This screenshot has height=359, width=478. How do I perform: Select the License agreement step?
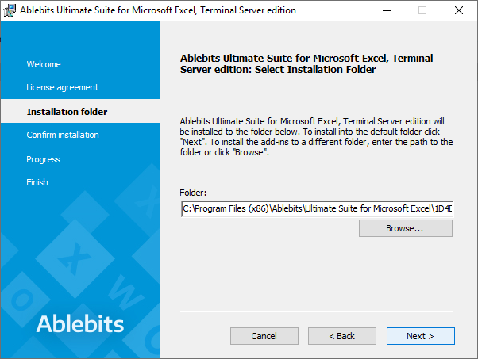[62, 87]
